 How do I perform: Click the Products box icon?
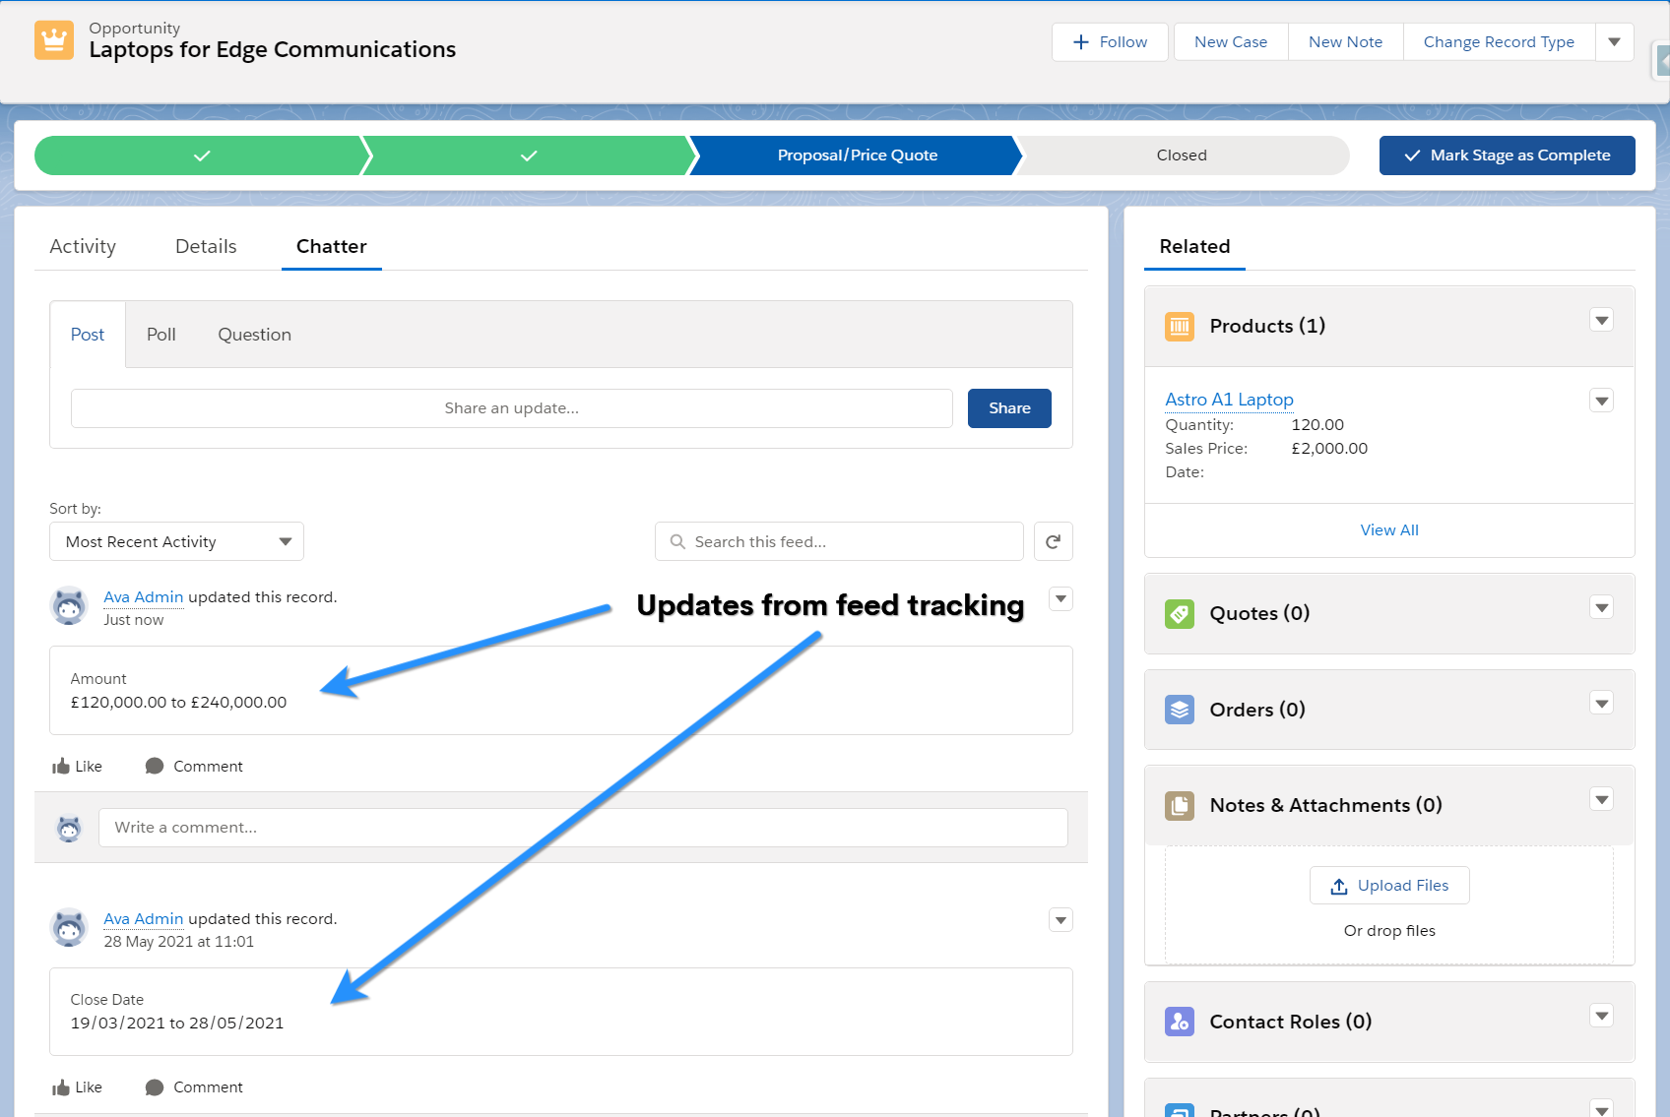pos(1180,326)
